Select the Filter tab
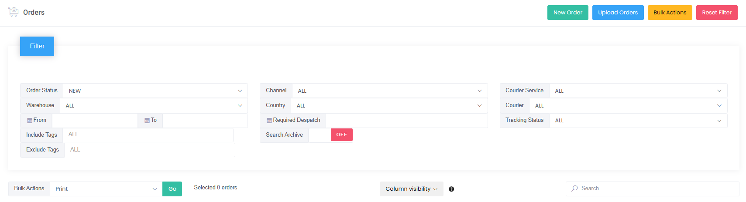746x202 pixels. 37,46
